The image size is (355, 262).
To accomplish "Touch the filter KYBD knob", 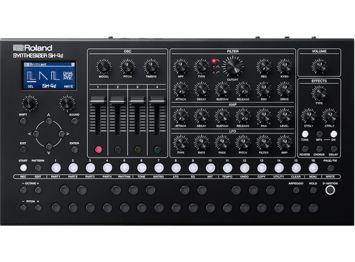I will [285, 67].
